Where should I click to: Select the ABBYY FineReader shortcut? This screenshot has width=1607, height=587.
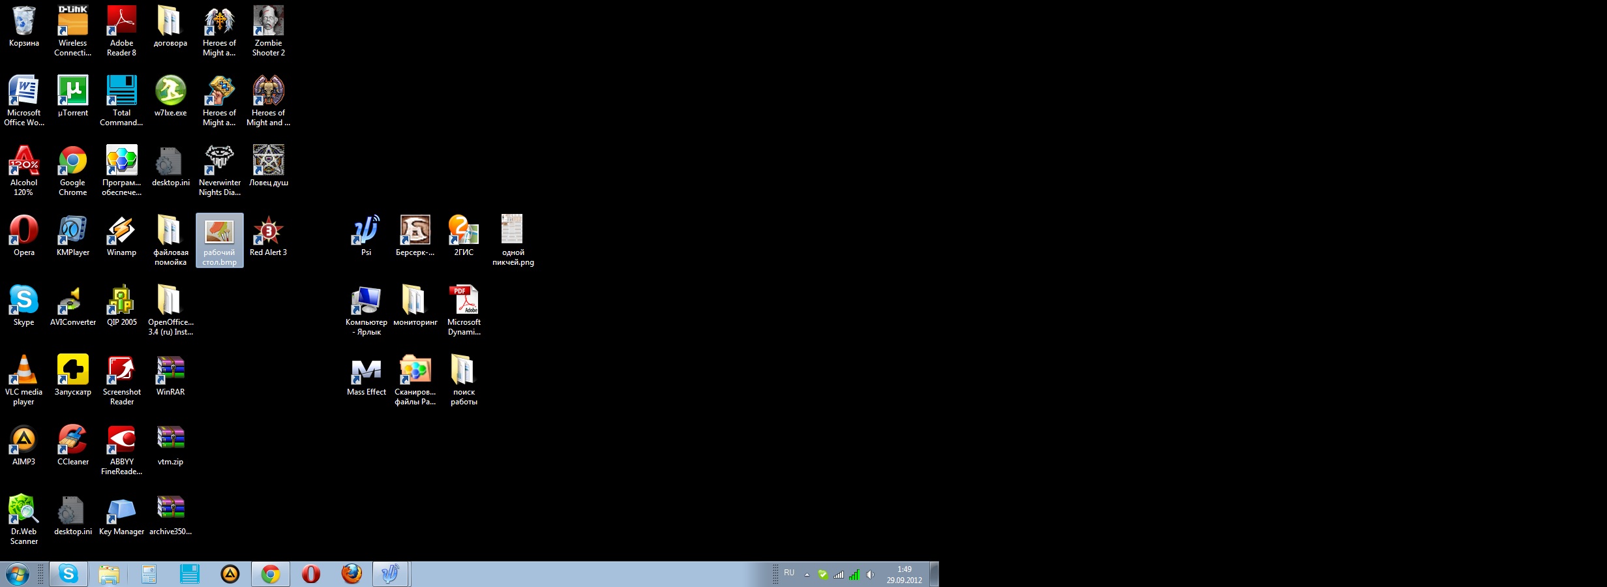(122, 449)
